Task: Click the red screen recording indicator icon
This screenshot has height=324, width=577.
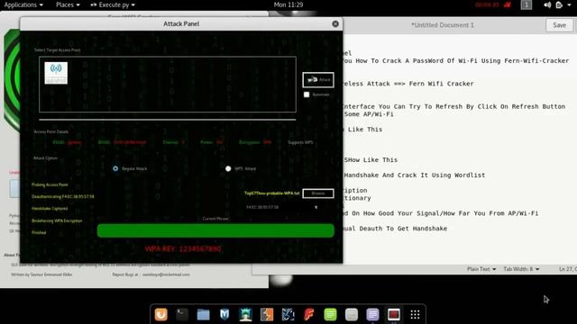Action: tap(508, 4)
